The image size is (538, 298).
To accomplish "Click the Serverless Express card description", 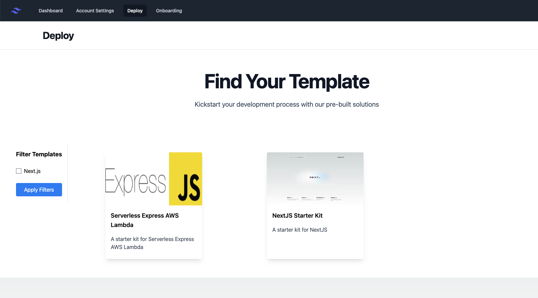I will coord(152,243).
